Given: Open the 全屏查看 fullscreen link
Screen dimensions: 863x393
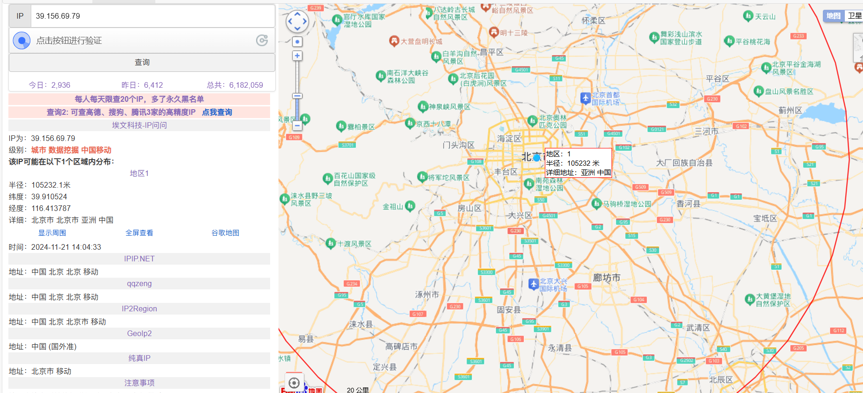Looking at the screenshot, I should pyautogui.click(x=139, y=232).
